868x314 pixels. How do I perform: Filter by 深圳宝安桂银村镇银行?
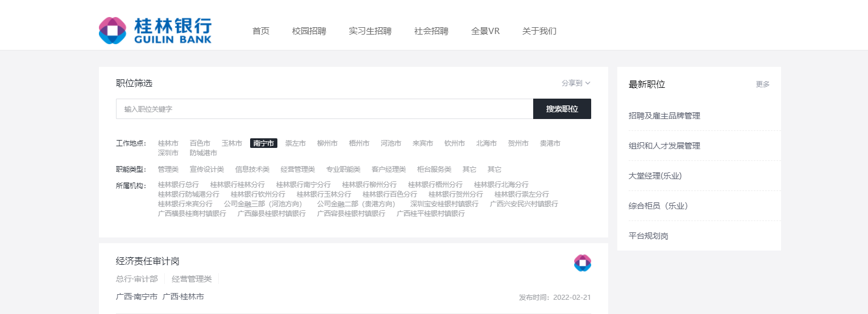[445, 204]
